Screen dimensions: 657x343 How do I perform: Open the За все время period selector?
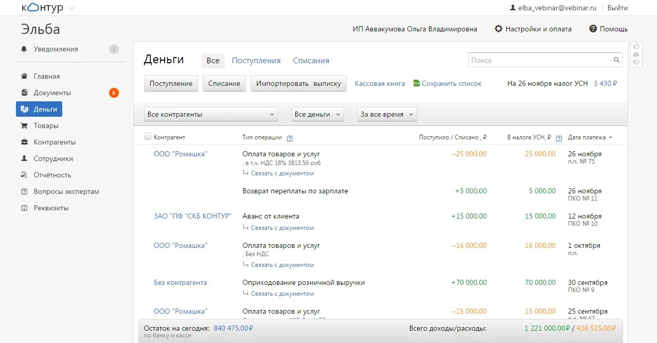[x=386, y=114]
